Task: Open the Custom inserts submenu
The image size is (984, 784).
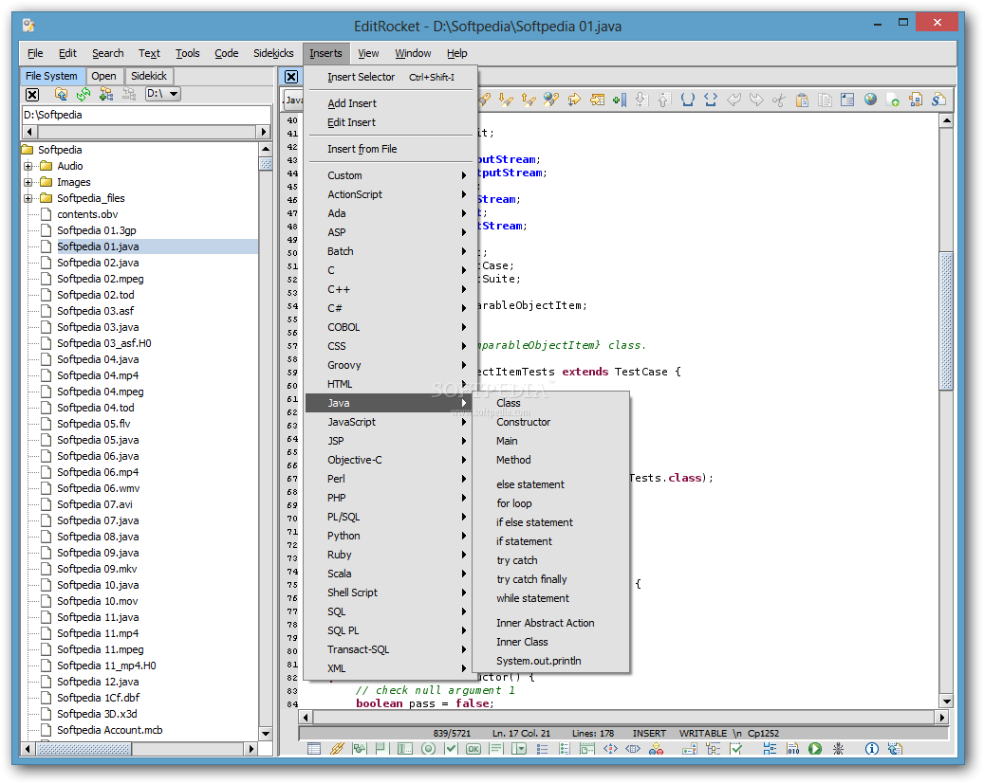Action: point(390,175)
